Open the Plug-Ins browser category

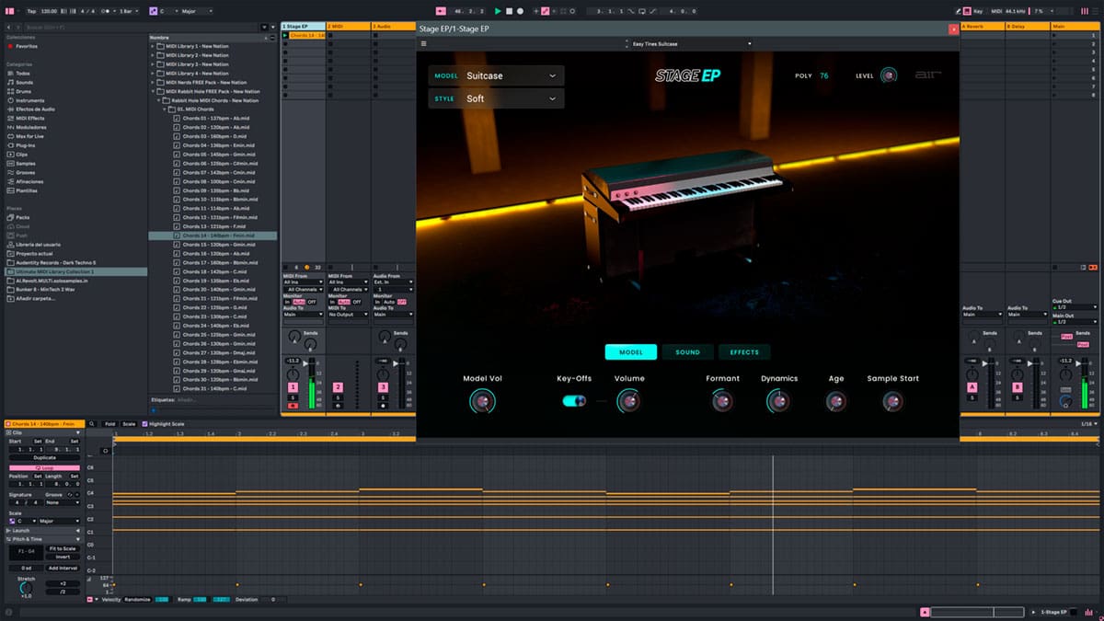pyautogui.click(x=25, y=145)
